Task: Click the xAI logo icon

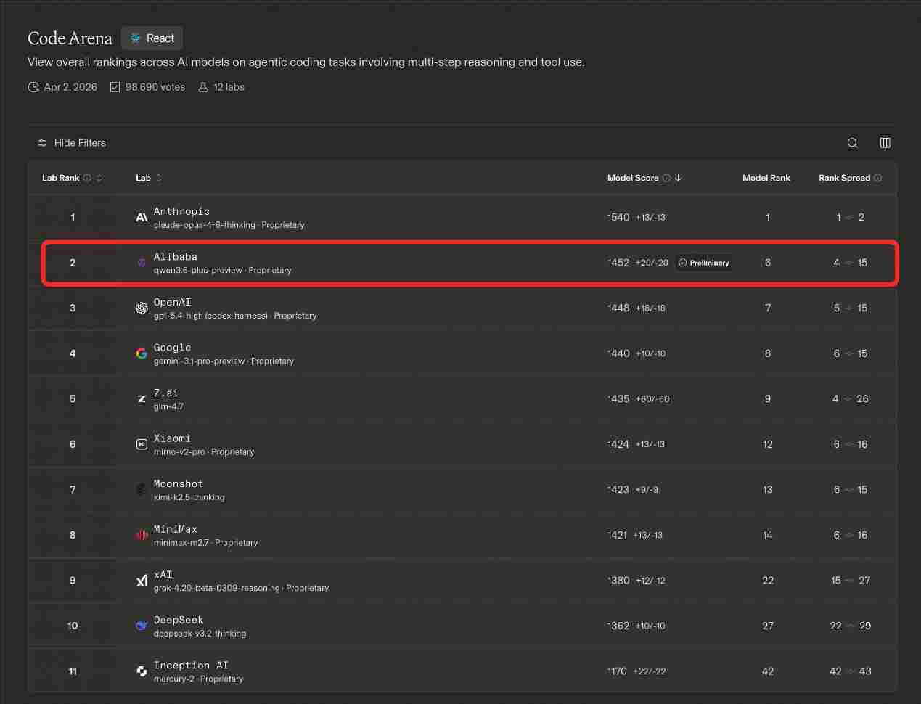Action: pyautogui.click(x=142, y=581)
